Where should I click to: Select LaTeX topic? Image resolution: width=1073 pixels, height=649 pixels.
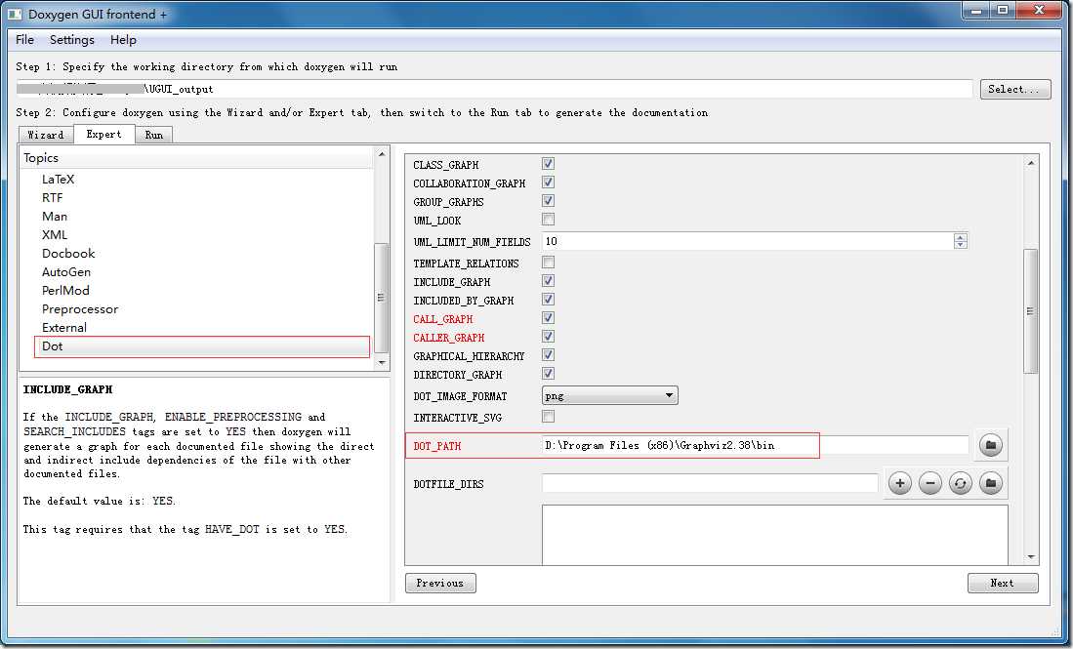tap(59, 180)
